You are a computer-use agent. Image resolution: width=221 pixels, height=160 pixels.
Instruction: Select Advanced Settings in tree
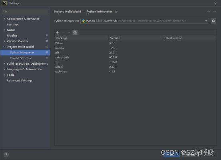pos(20,81)
